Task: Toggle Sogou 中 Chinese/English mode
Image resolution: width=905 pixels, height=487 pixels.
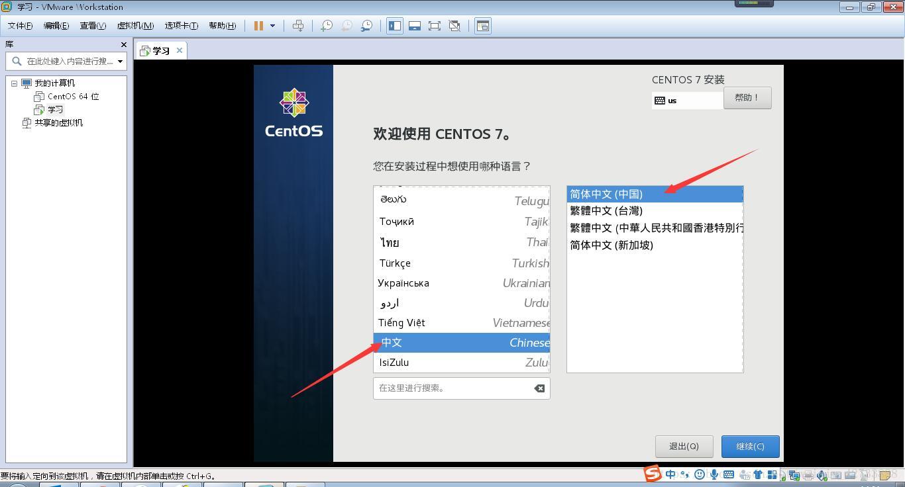Action: (x=670, y=474)
